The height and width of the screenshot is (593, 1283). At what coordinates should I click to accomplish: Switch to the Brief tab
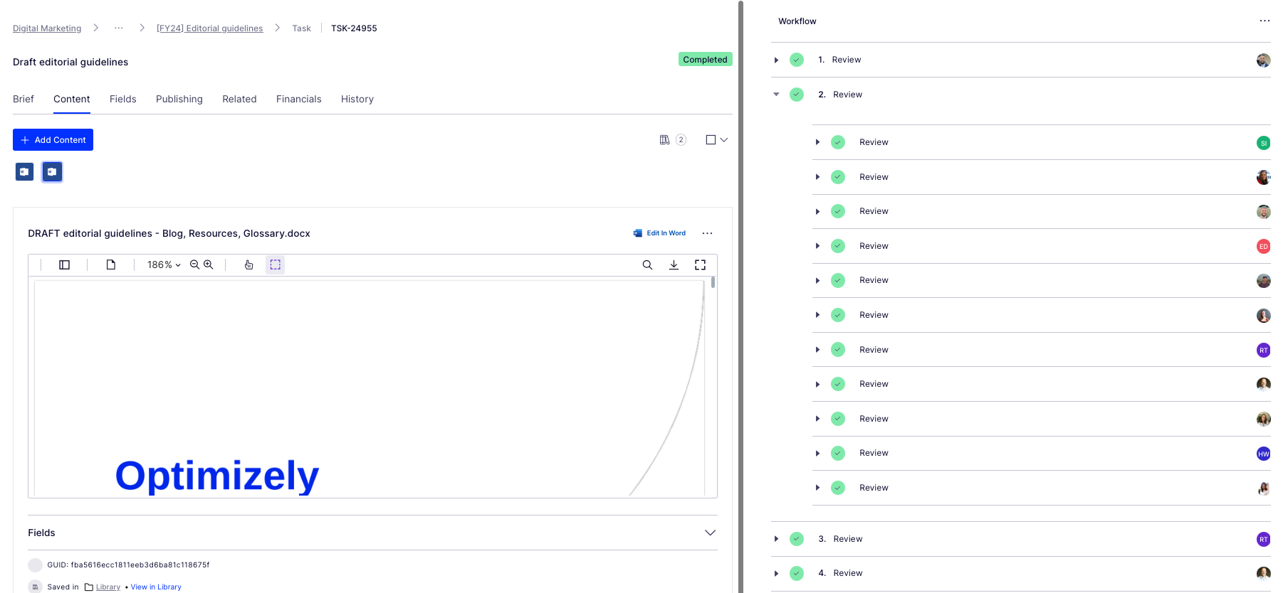(x=23, y=99)
